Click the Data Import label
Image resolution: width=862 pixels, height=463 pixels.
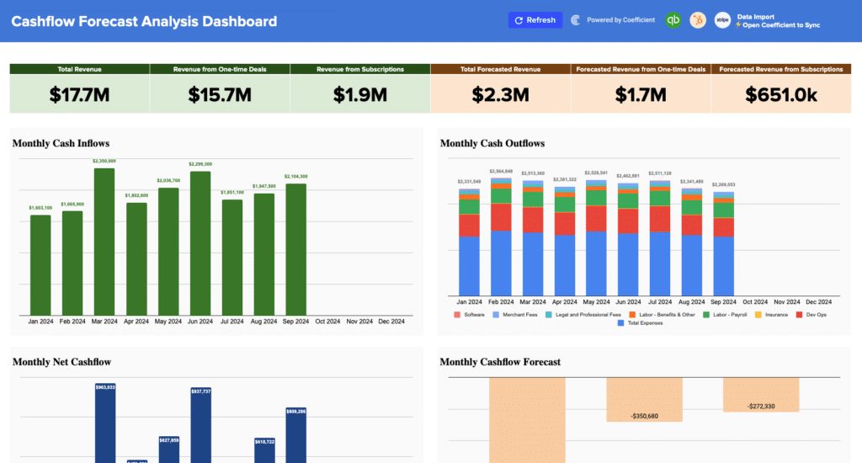click(x=755, y=17)
